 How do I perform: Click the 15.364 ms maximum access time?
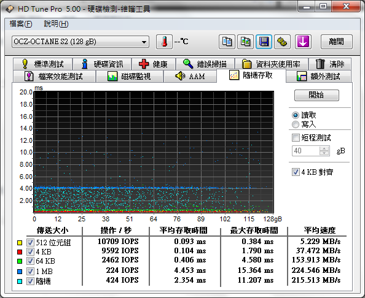tap(256, 270)
